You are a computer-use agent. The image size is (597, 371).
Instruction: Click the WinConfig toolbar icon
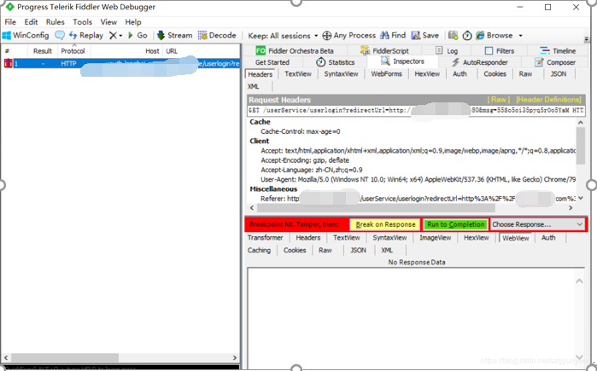[7, 35]
